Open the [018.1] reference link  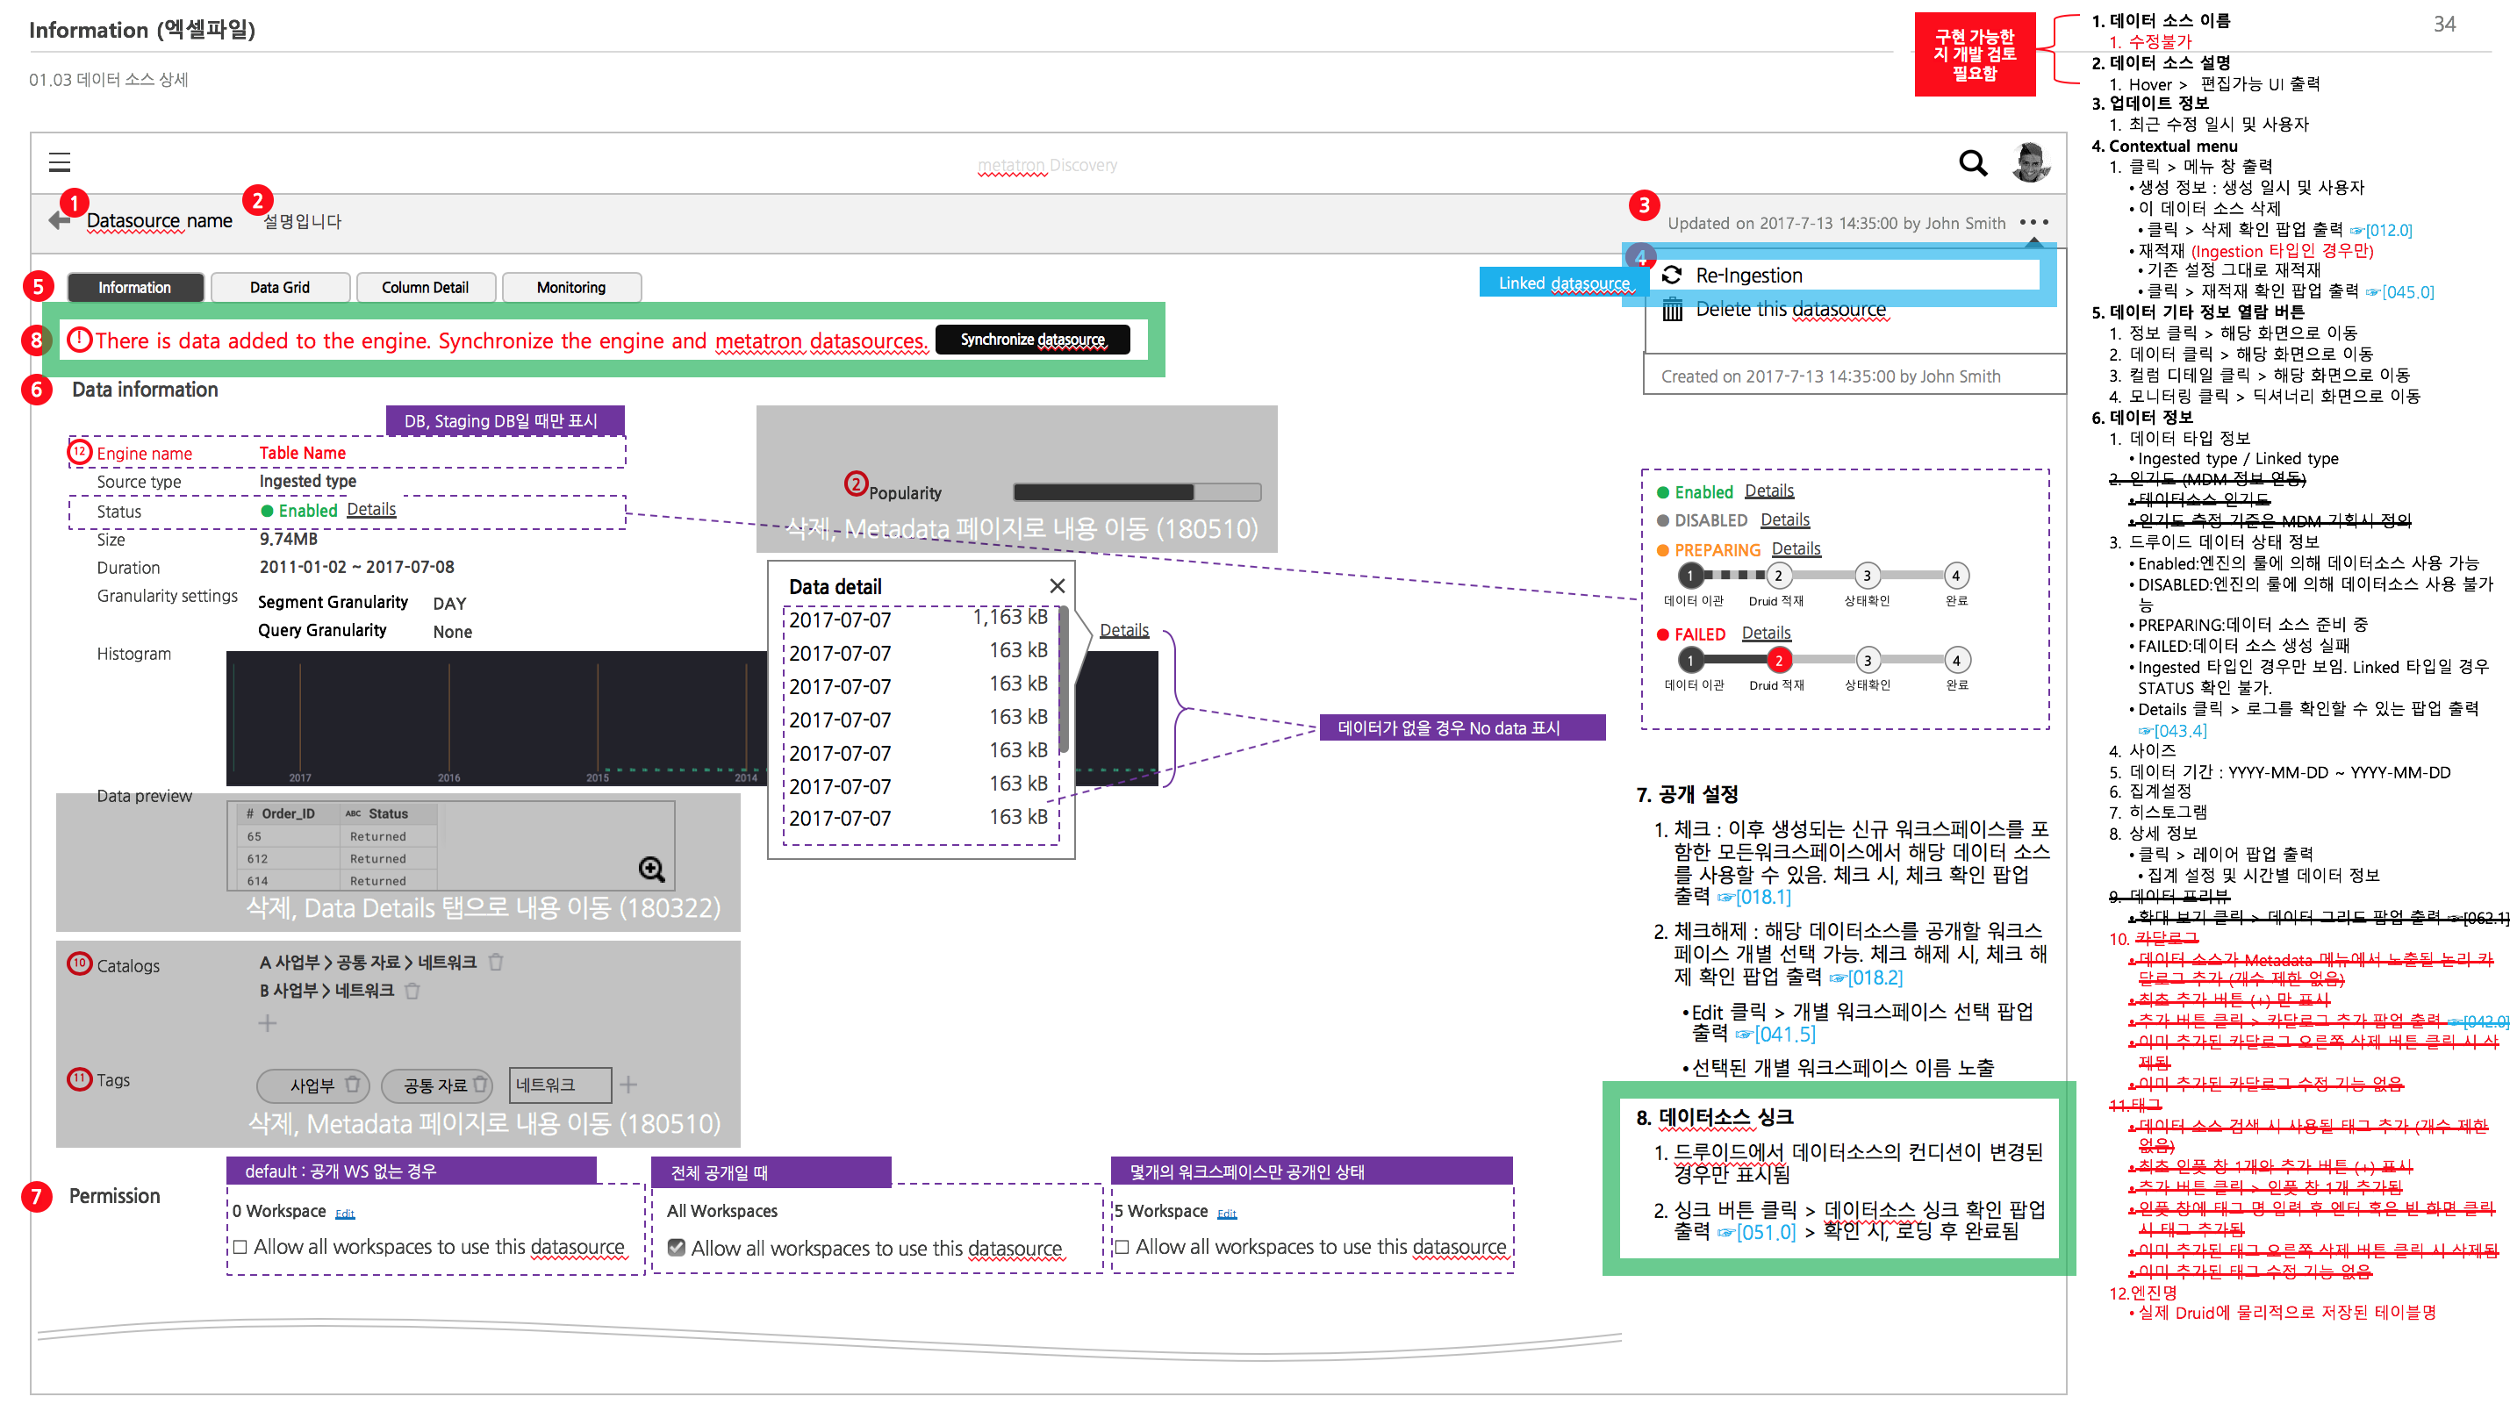pos(1753,897)
